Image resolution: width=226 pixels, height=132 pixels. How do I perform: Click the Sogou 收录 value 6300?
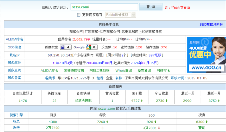(200, 122)
